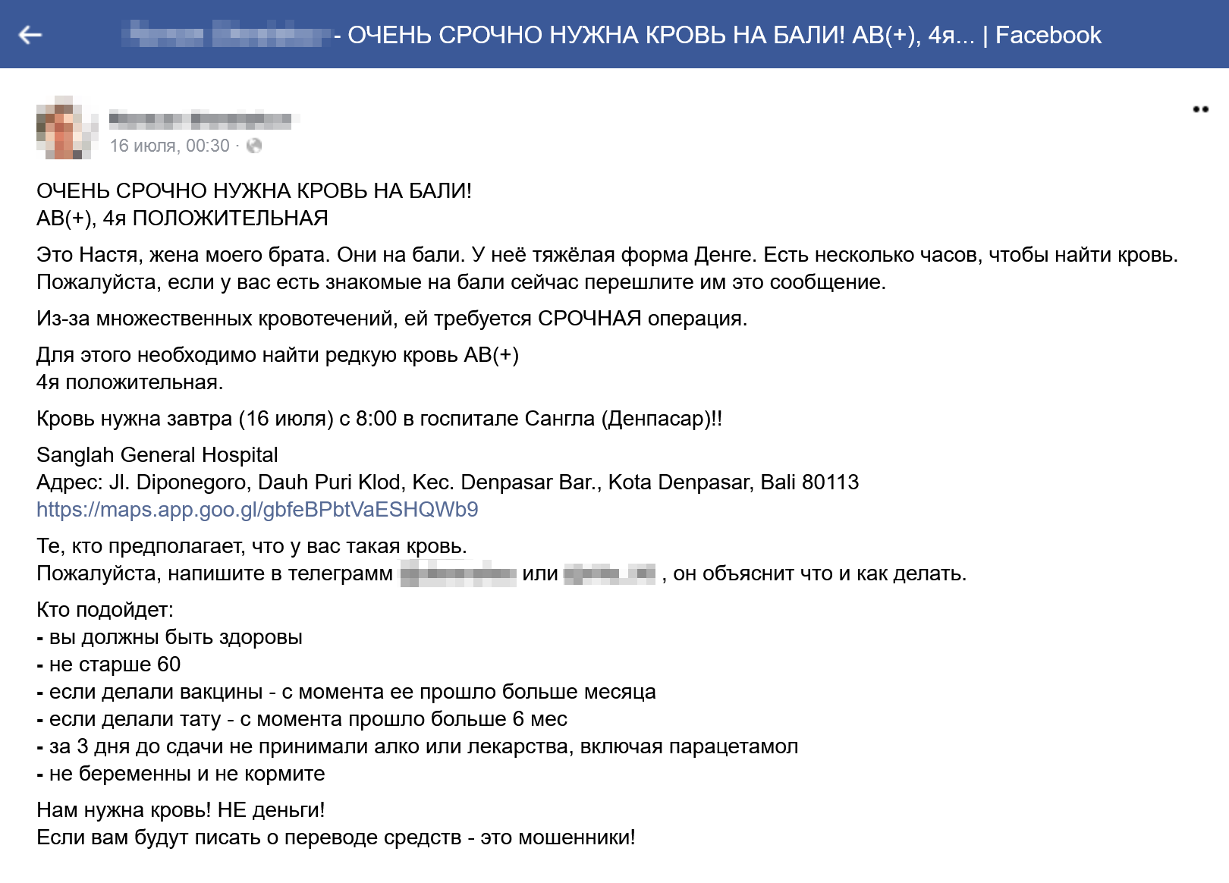Viewport: 1229px width, 883px height.
Task: Click the headline 'ОЧЕНЬ СРОЧНО НУЖНА КРОВЬ НА БАЛИ!'
Action: (254, 191)
